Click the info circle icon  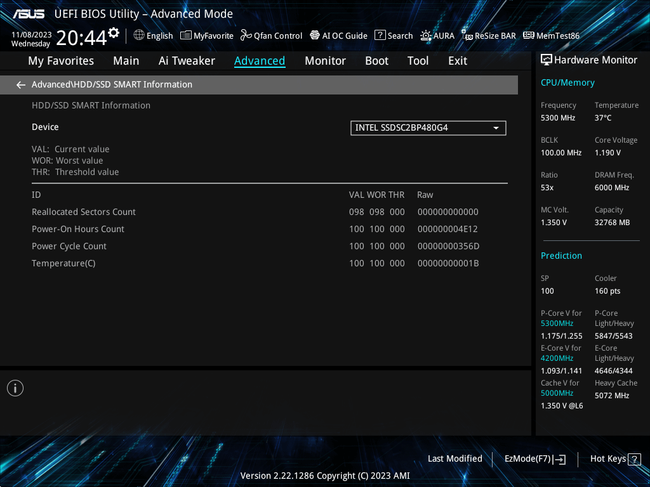[15, 388]
